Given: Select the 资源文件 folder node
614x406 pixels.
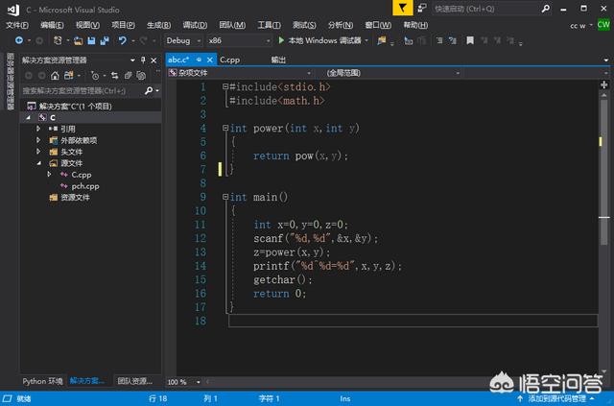Looking at the screenshot, I should pyautogui.click(x=75, y=197).
